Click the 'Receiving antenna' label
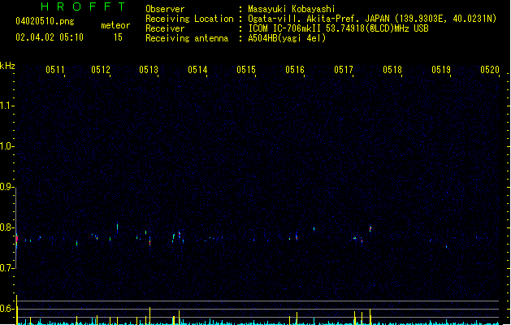This screenshot has height=325, width=511. point(187,38)
